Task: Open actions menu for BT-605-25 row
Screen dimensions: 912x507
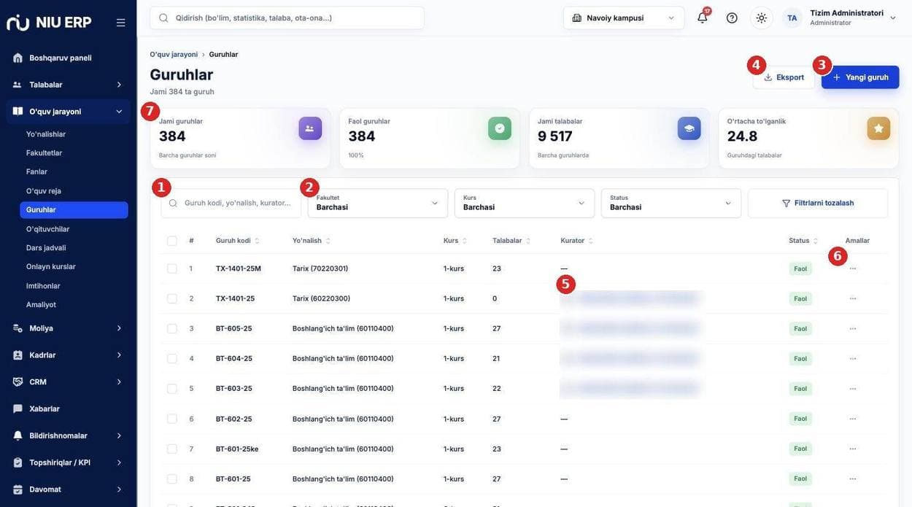Action: [x=852, y=328]
